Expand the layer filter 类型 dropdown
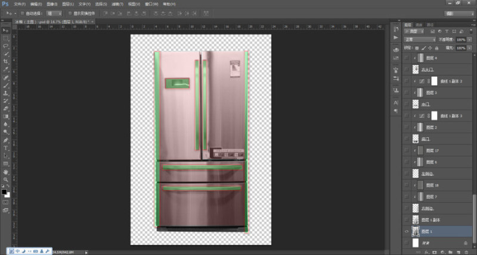 click(x=414, y=32)
